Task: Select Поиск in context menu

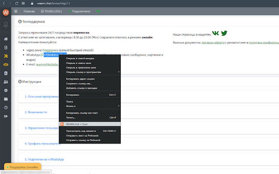Action: pos(90,102)
